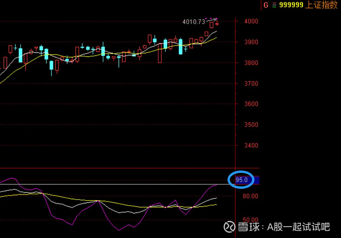Click the red G icon beside 999999
The image size is (341, 238).
(266, 5)
